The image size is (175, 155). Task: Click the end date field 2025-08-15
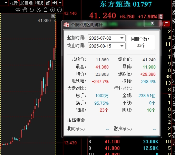tap(107, 46)
